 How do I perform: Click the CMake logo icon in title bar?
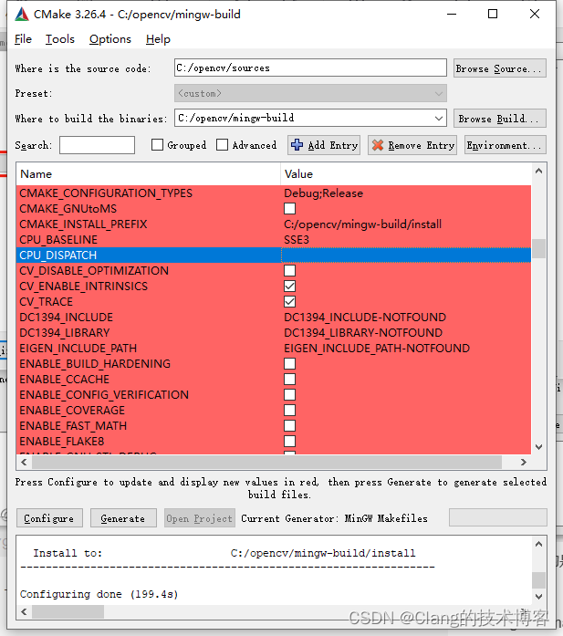22,15
